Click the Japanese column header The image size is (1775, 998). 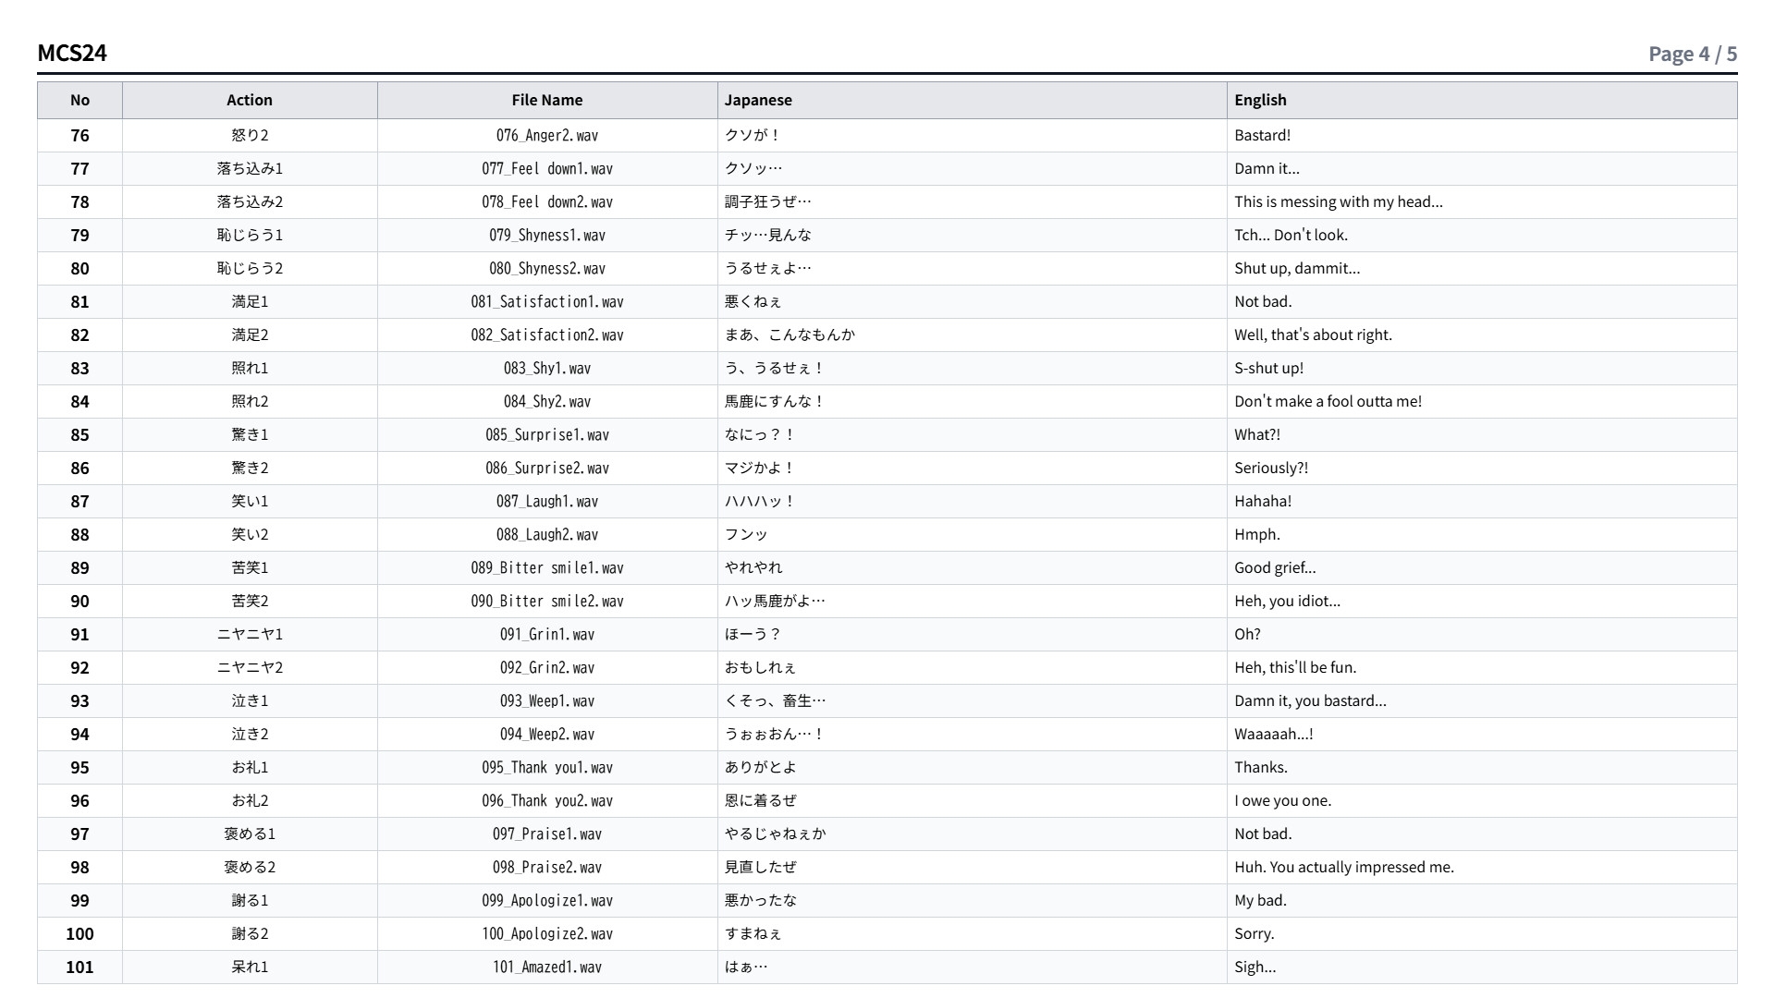coord(973,100)
